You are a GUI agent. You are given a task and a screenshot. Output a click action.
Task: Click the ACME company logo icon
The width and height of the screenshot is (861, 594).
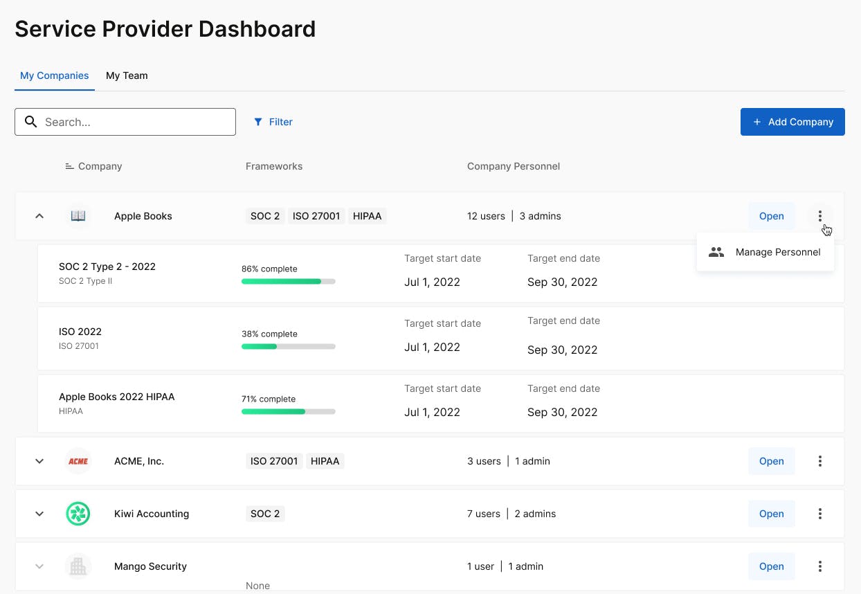click(78, 461)
